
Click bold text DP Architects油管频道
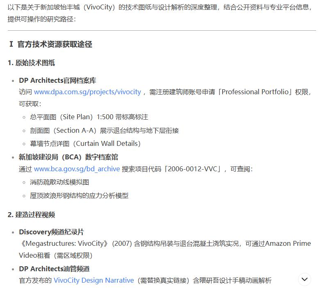pos(54,269)
